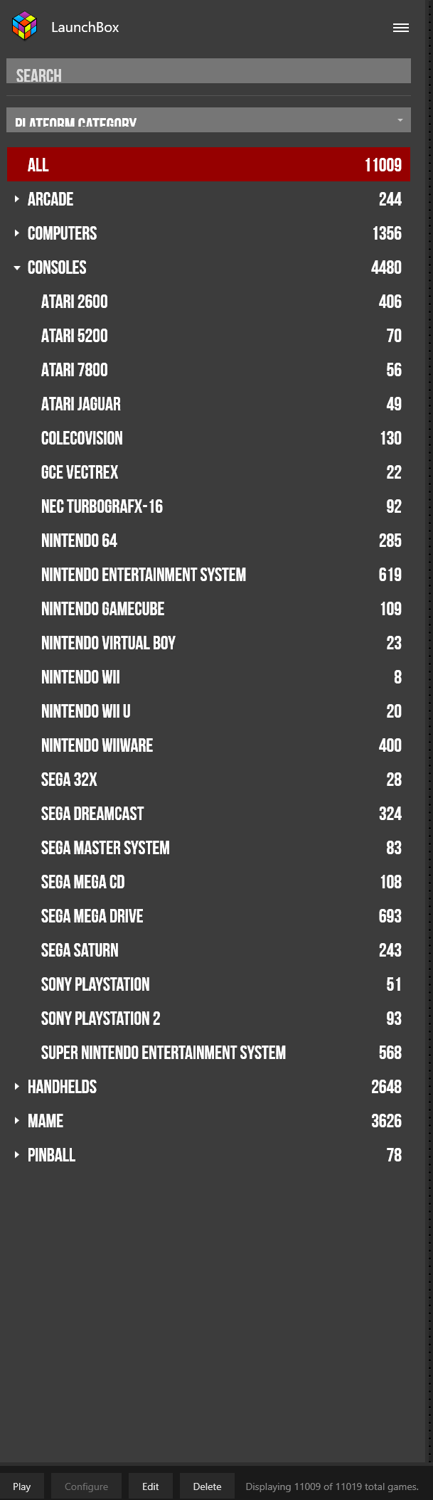Click in the Search field

[208, 71]
